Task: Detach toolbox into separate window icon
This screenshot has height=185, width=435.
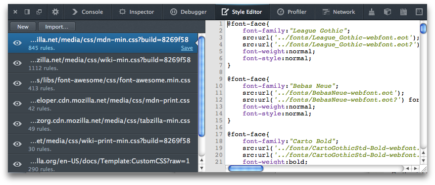Action: tap(39, 12)
